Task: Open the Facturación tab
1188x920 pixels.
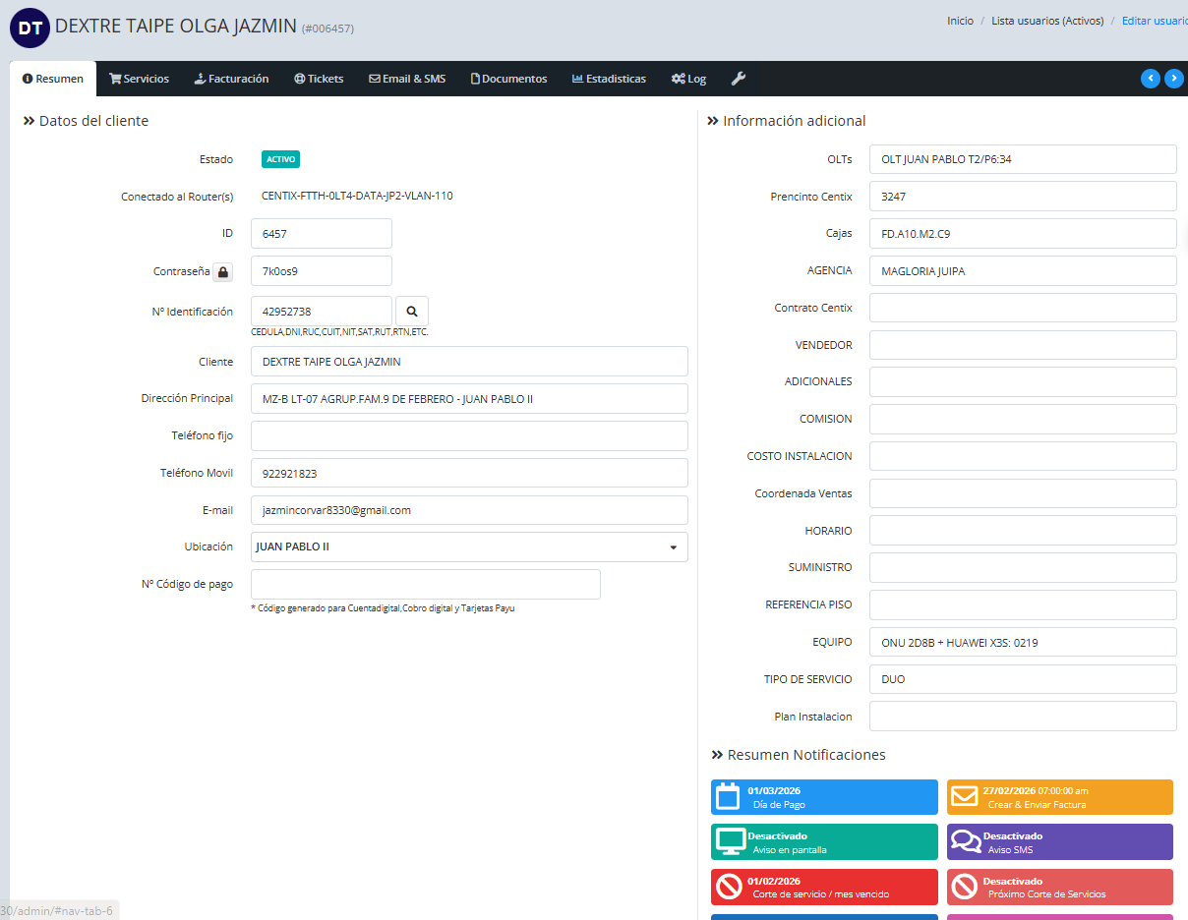Action: click(232, 79)
